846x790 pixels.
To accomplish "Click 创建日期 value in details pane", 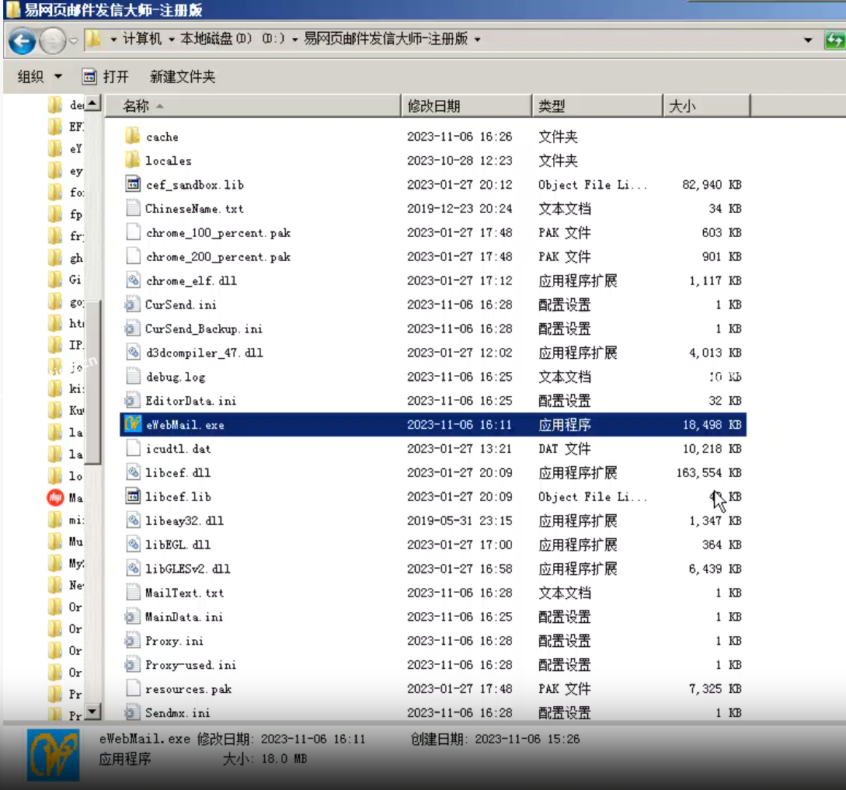I will [x=527, y=739].
